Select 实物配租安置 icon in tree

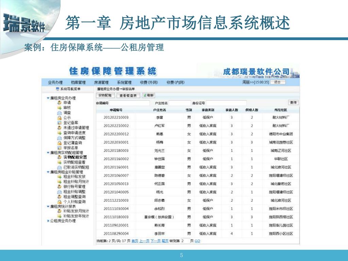[x=59, y=157]
